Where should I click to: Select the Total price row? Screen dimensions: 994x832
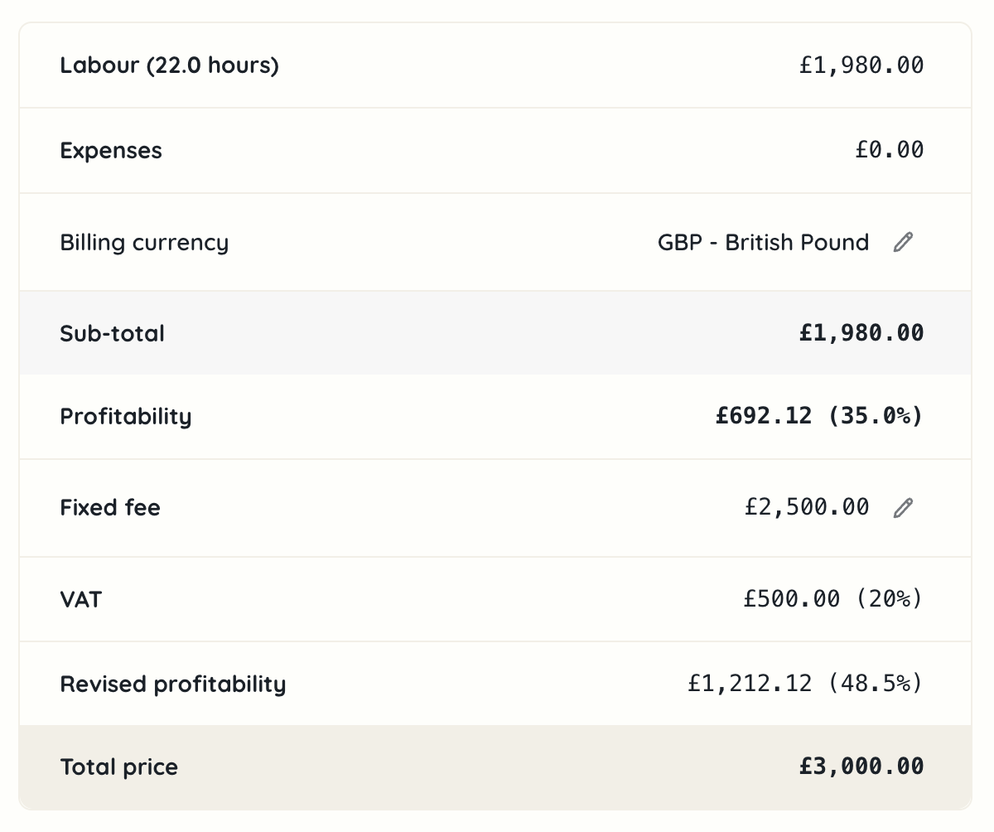tap(497, 767)
